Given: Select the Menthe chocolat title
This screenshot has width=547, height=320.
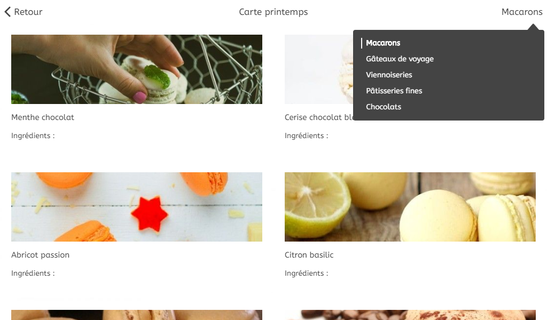Looking at the screenshot, I should coord(43,117).
